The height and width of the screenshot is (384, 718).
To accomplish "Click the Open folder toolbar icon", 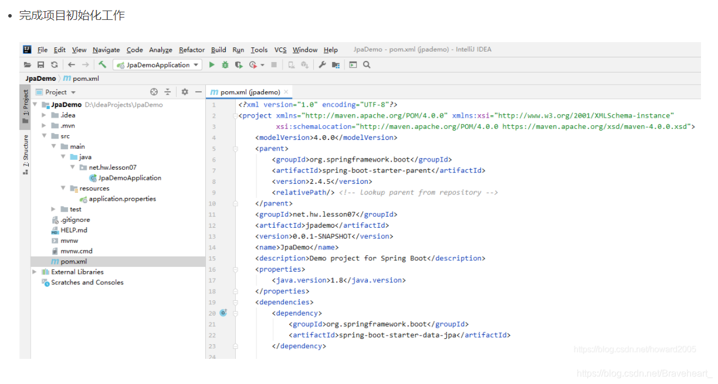I will point(28,65).
